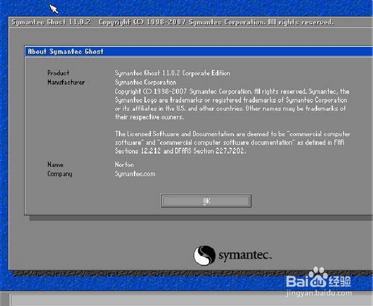Click the 'their respective owners.' text line
Image resolution: width=373 pixels, height=306 pixels.
click(149, 117)
